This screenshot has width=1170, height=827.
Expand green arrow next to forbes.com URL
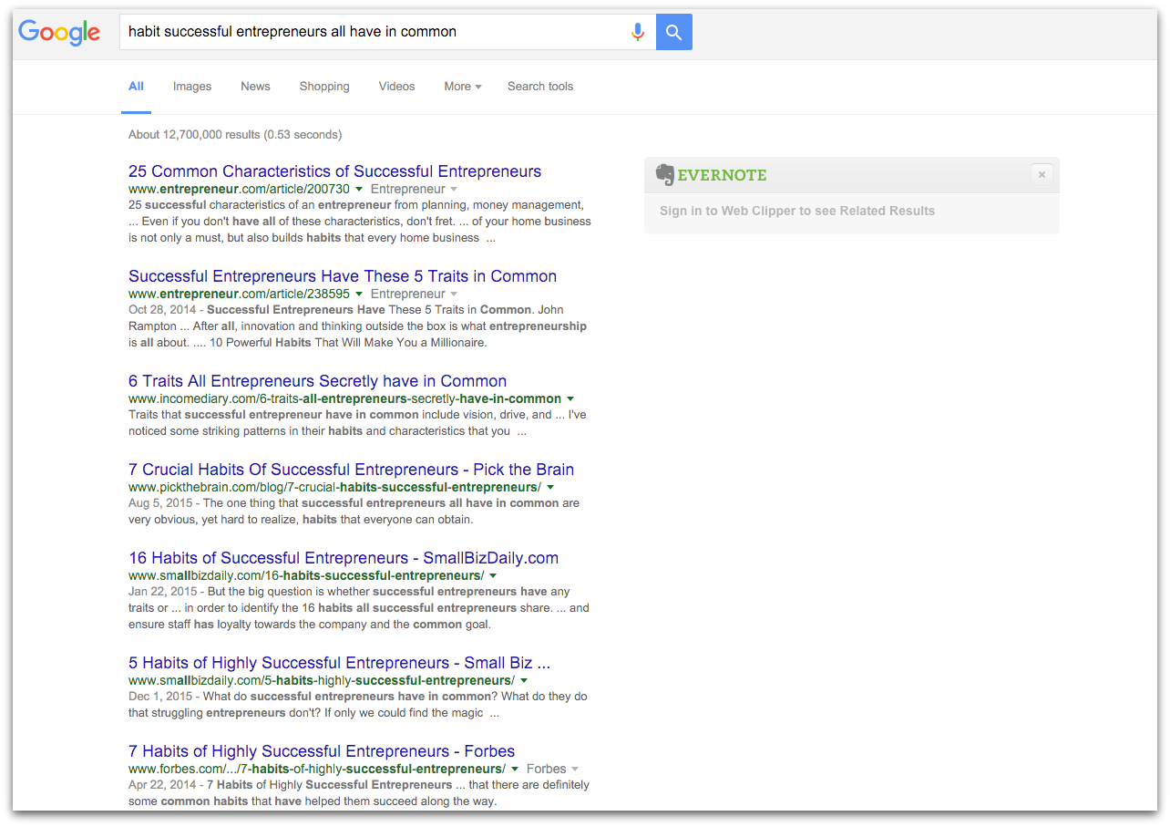click(x=515, y=770)
